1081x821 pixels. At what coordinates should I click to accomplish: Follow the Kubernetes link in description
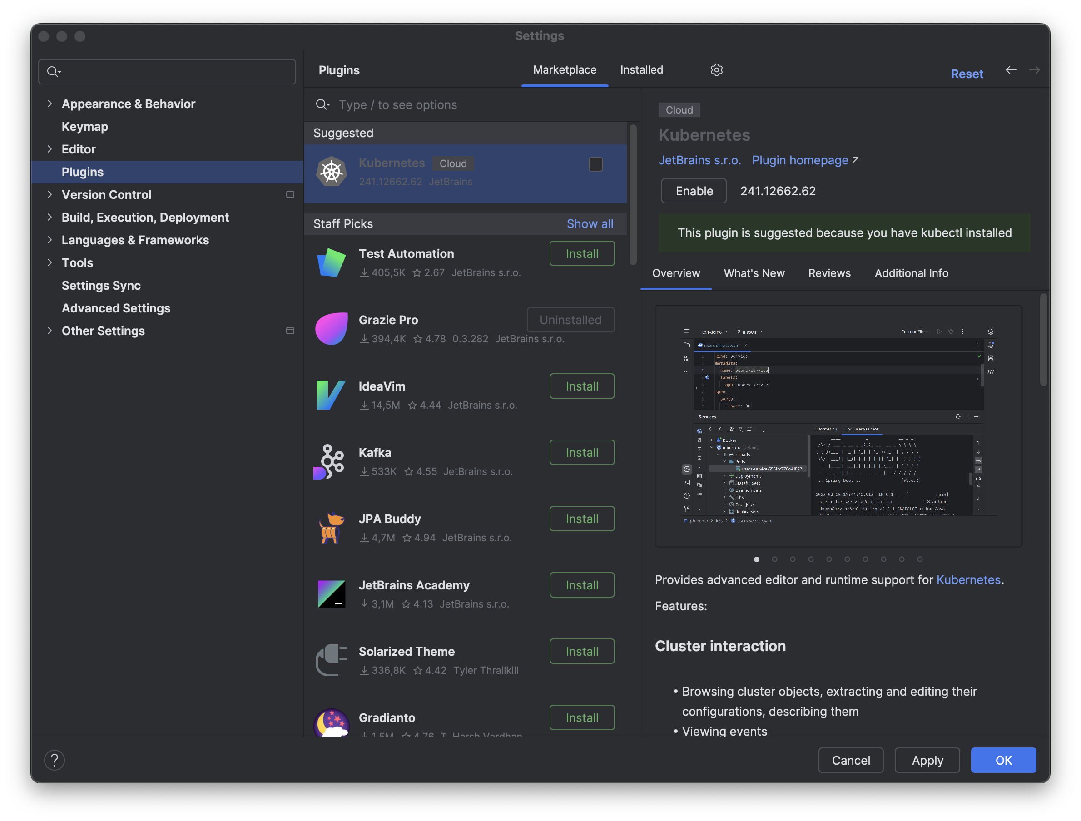pyautogui.click(x=968, y=579)
